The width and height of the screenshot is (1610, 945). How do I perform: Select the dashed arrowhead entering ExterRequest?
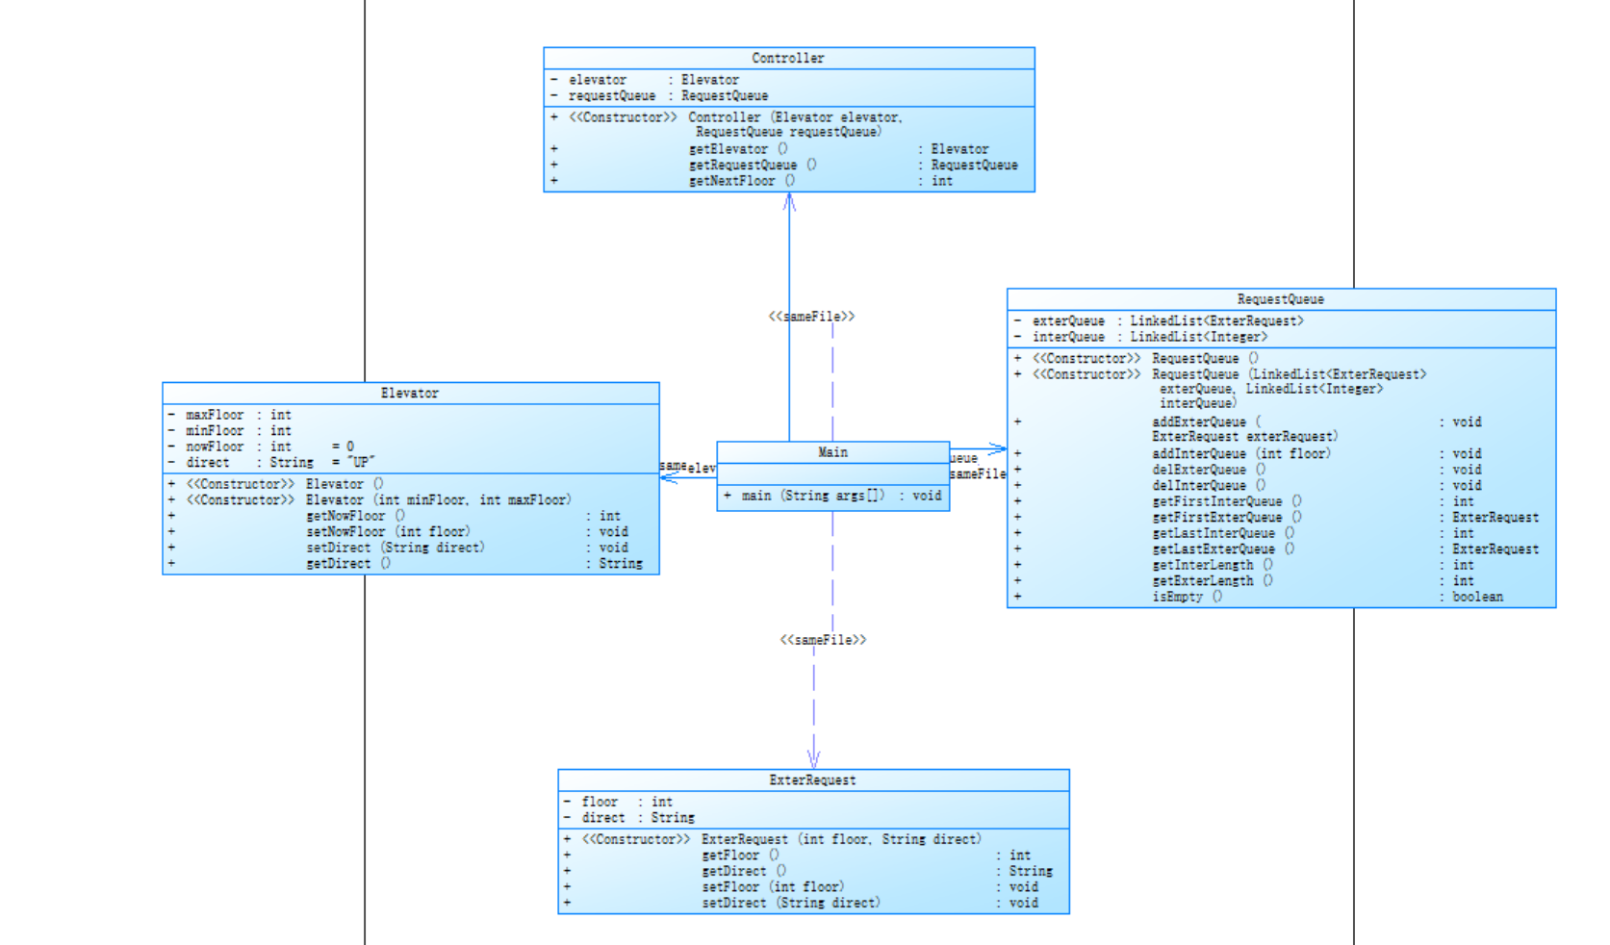tap(813, 760)
